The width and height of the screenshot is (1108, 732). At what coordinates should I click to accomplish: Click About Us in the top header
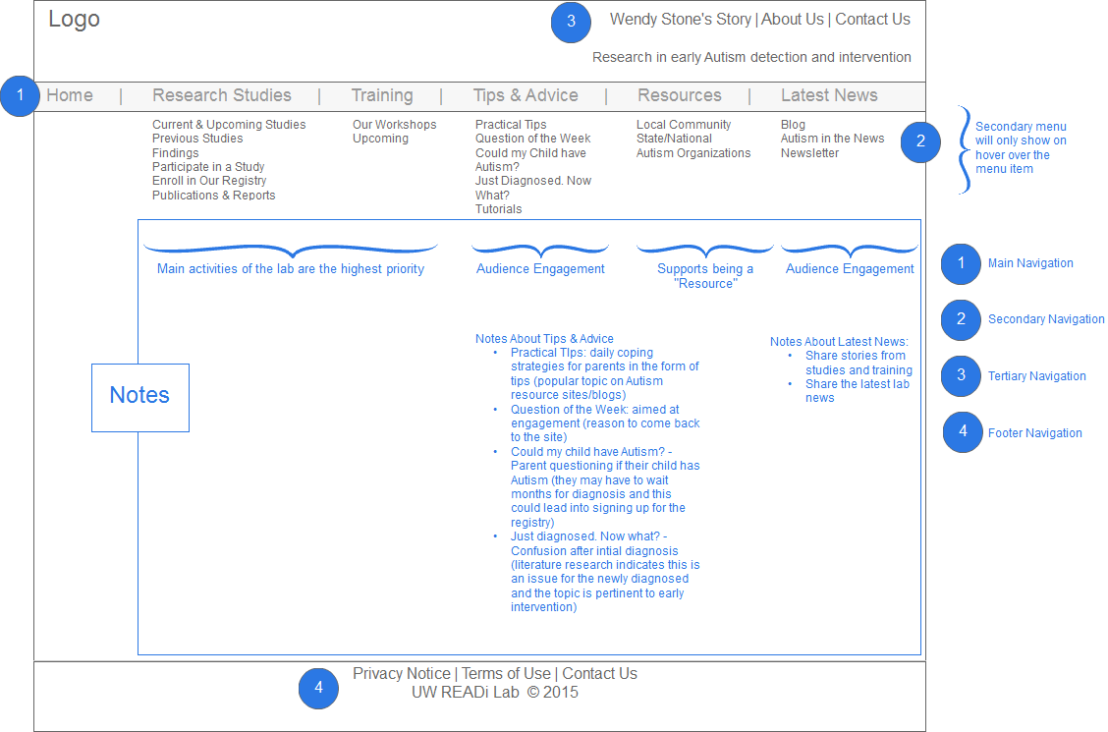click(x=793, y=20)
